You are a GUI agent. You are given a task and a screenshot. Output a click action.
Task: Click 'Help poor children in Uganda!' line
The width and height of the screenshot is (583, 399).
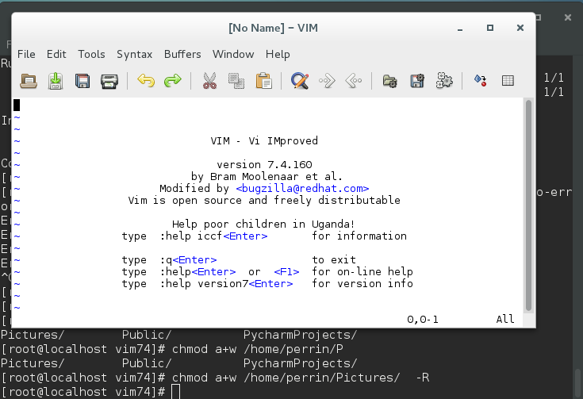(263, 224)
